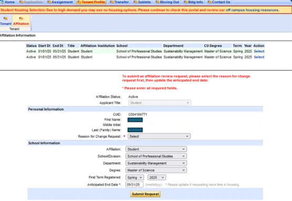The image size is (292, 201).
Task: Click the Anticipated End Date field
Action: [135, 185]
